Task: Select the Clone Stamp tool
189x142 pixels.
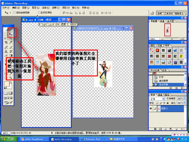Action: coord(6,51)
